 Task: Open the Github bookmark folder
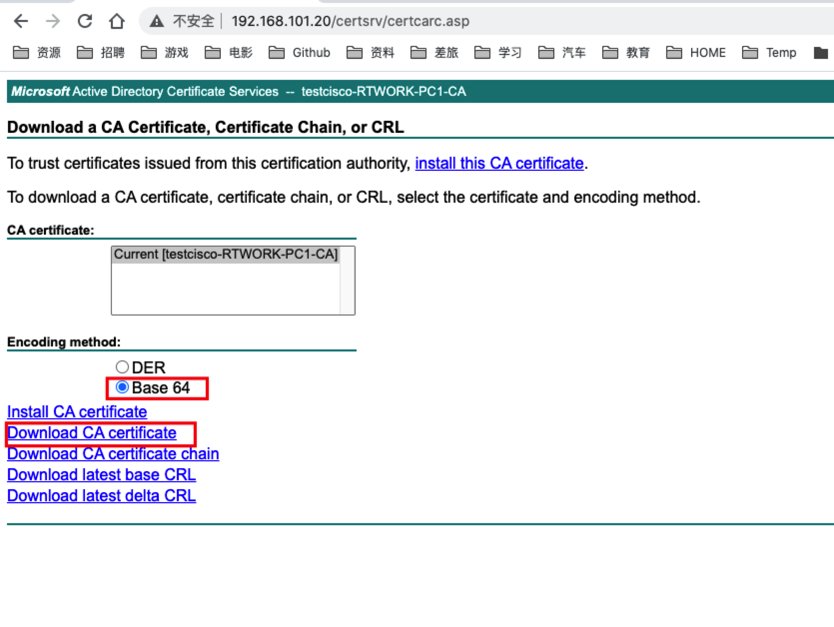[x=299, y=52]
